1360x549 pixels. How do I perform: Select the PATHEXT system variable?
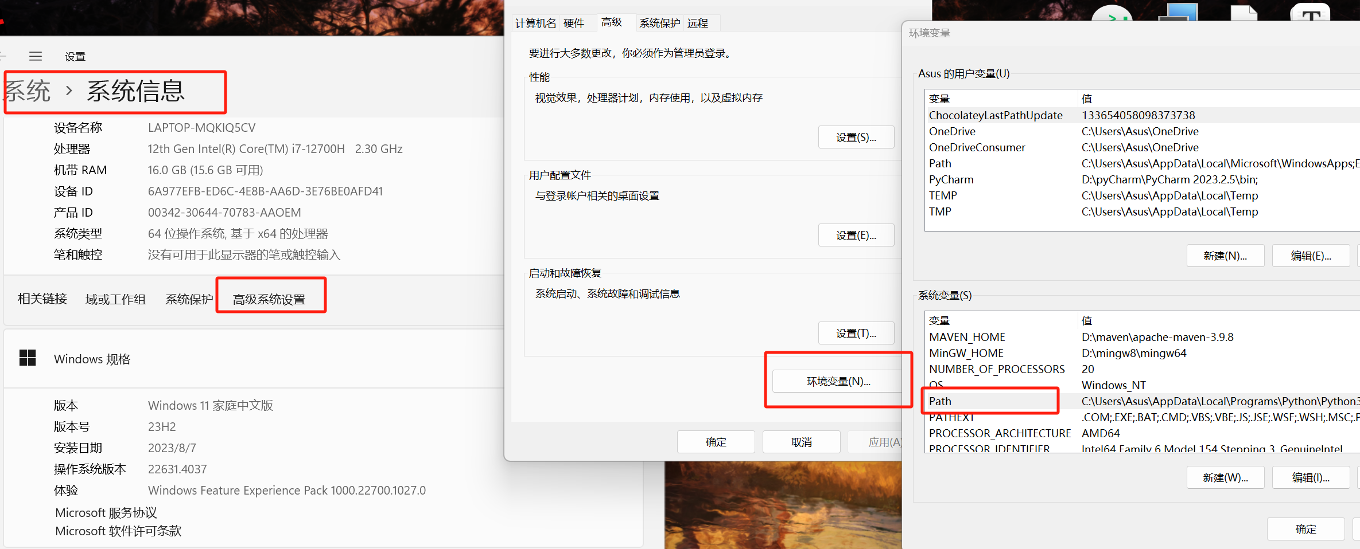tap(1142, 417)
